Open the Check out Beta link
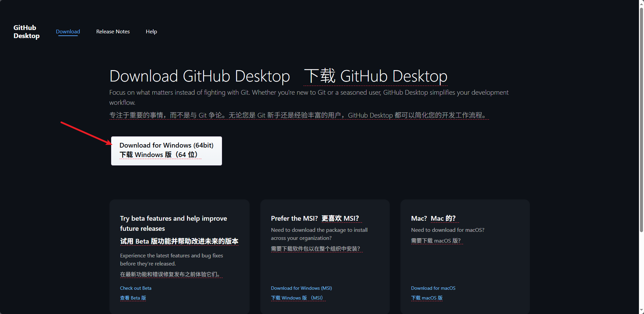 (135, 288)
